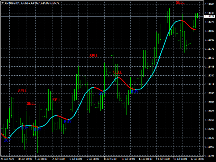
Task: Click the 30 Jun 00:00 time label
Action: click(25, 159)
